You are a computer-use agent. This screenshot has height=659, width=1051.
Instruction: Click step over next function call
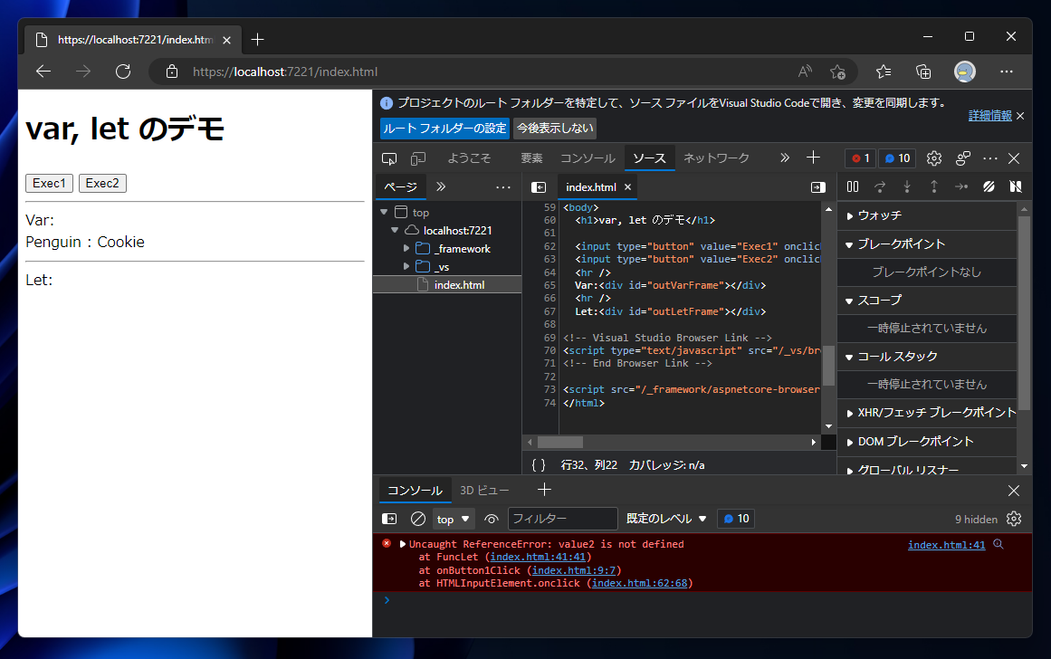tap(880, 187)
